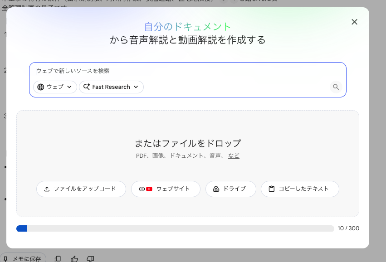Open the など file types link
This screenshot has height=262, width=386.
(234, 155)
